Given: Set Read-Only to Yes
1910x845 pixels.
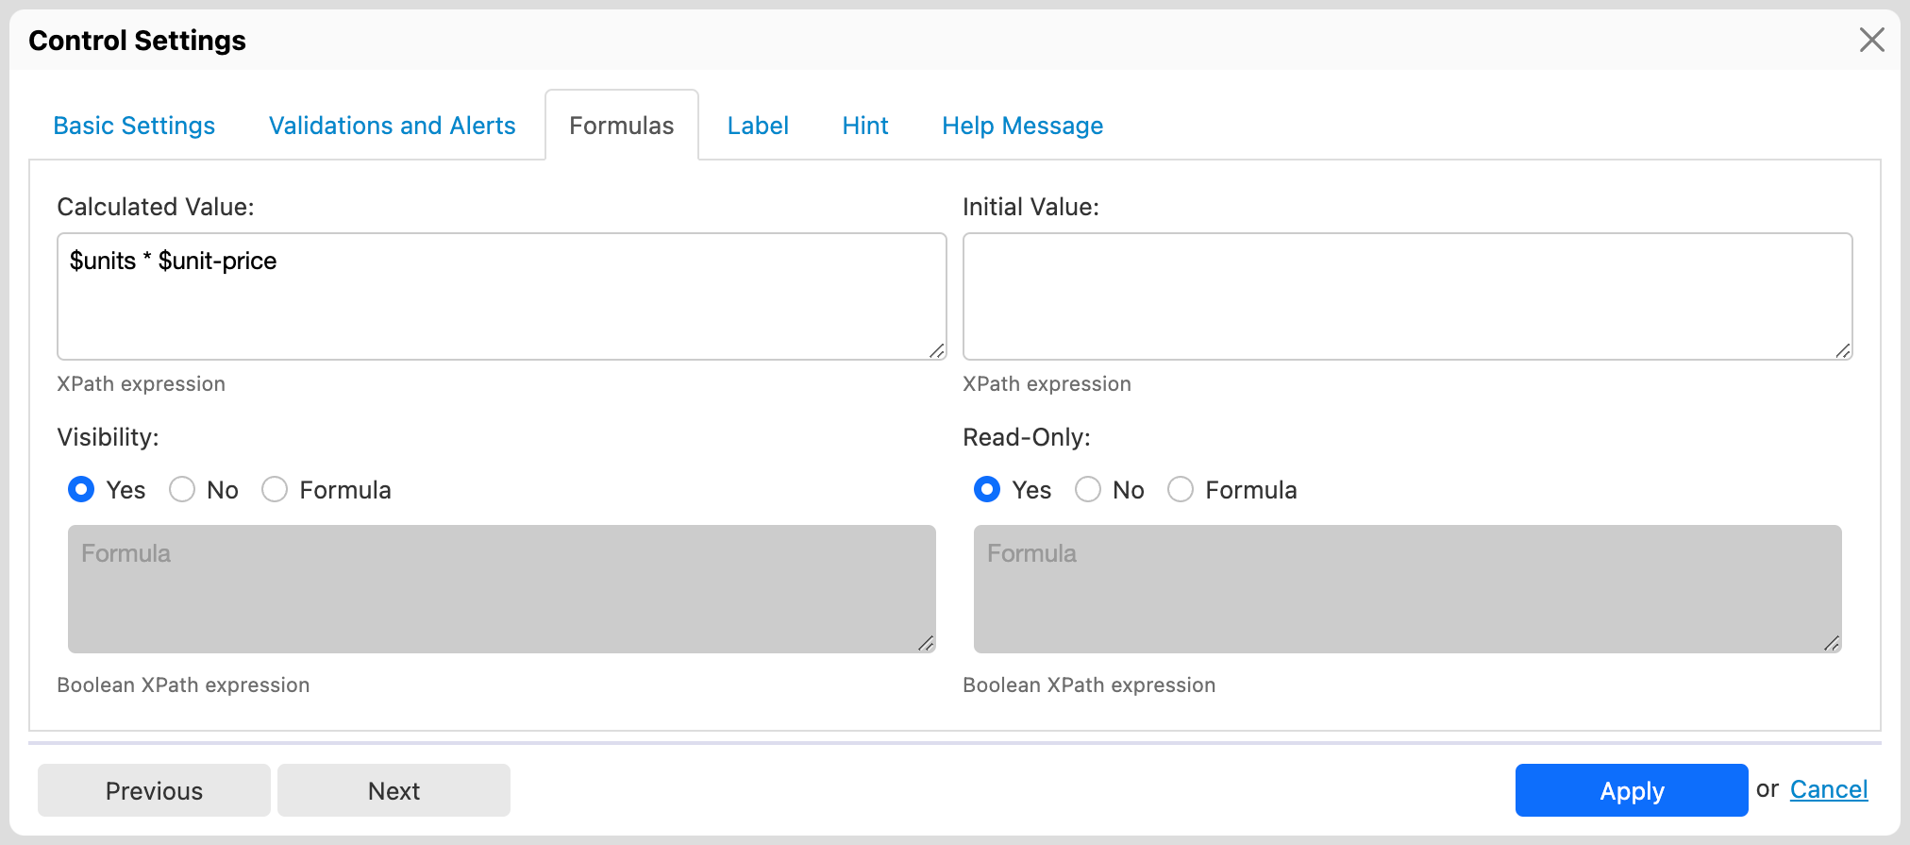Looking at the screenshot, I should pyautogui.click(x=987, y=489).
